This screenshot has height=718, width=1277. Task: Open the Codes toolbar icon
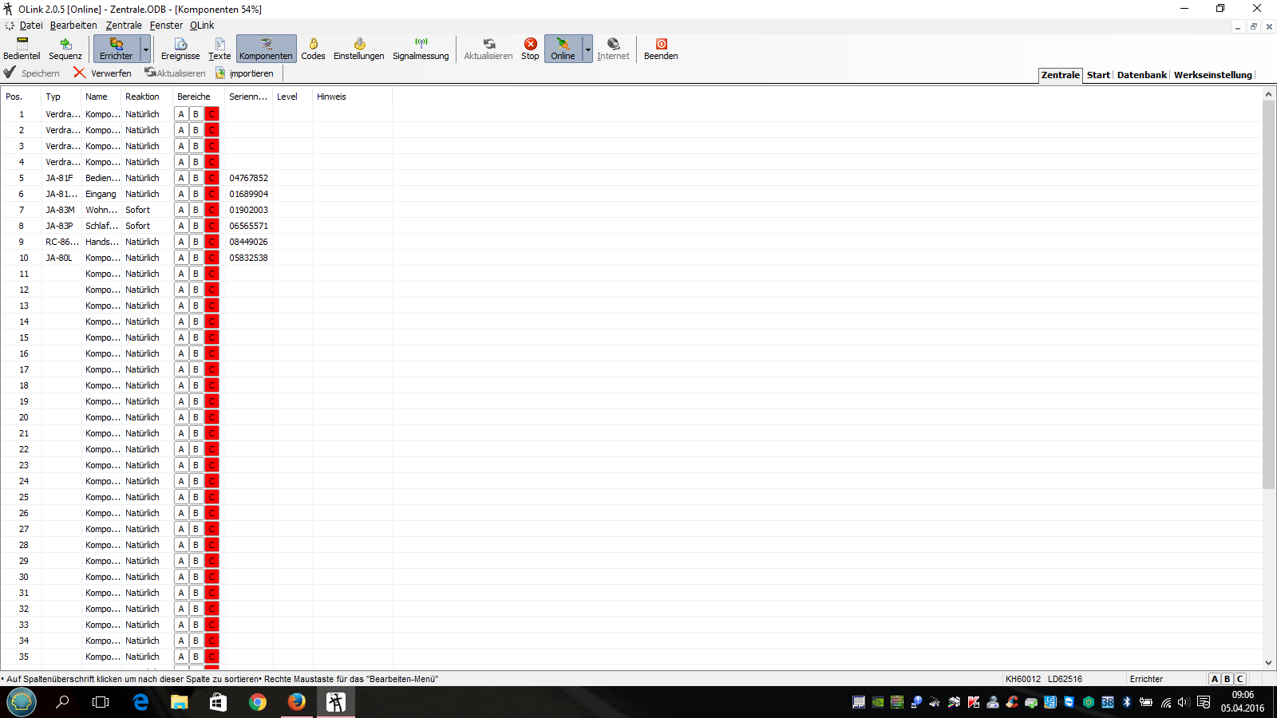[313, 49]
